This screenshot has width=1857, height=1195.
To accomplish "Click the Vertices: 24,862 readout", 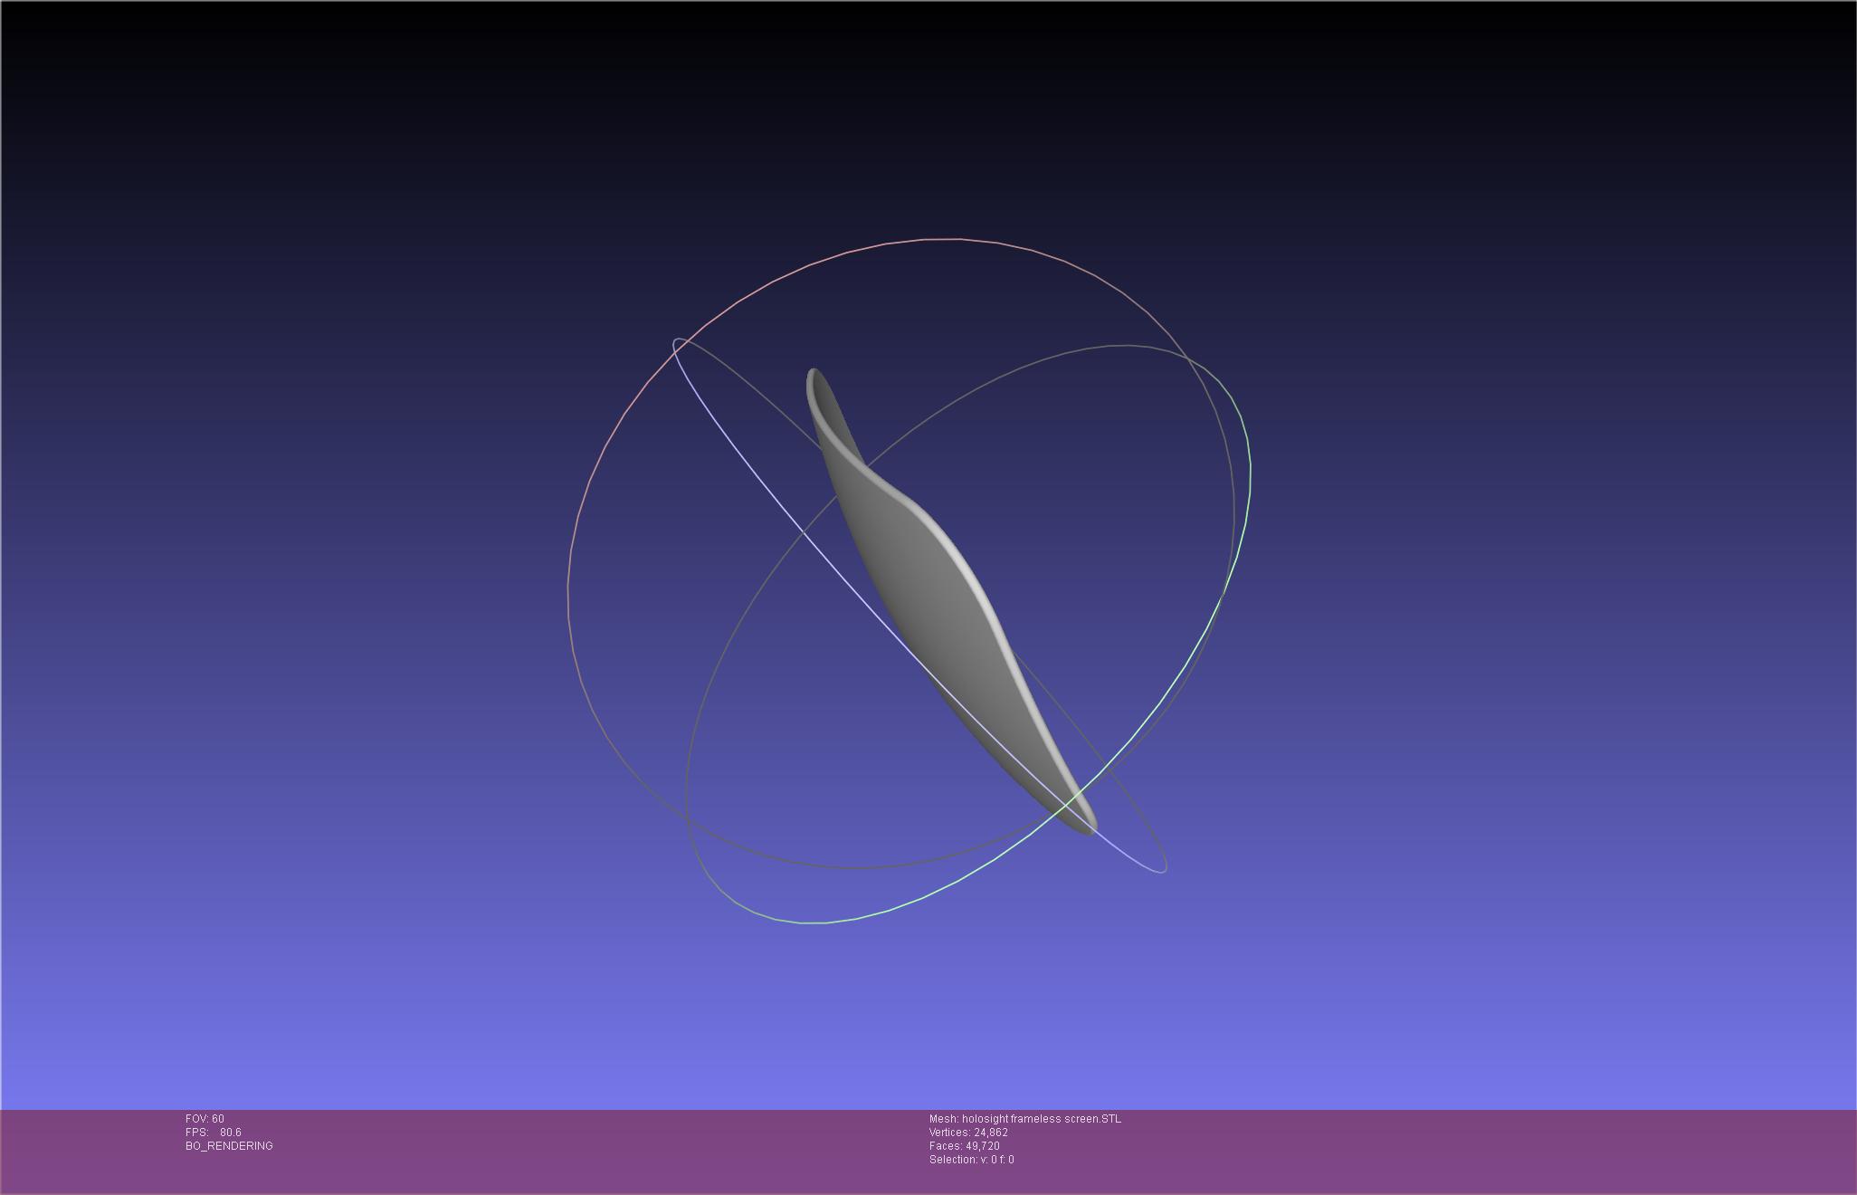I will point(968,1133).
